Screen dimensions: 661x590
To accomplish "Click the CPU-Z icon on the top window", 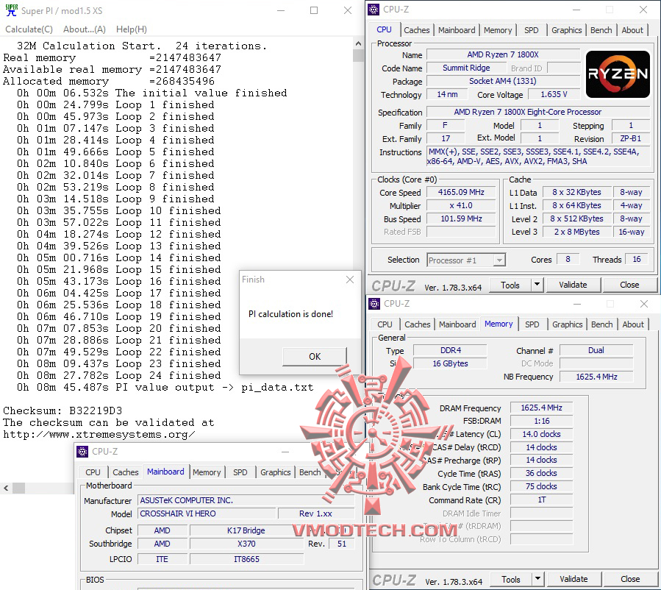I will pos(374,10).
